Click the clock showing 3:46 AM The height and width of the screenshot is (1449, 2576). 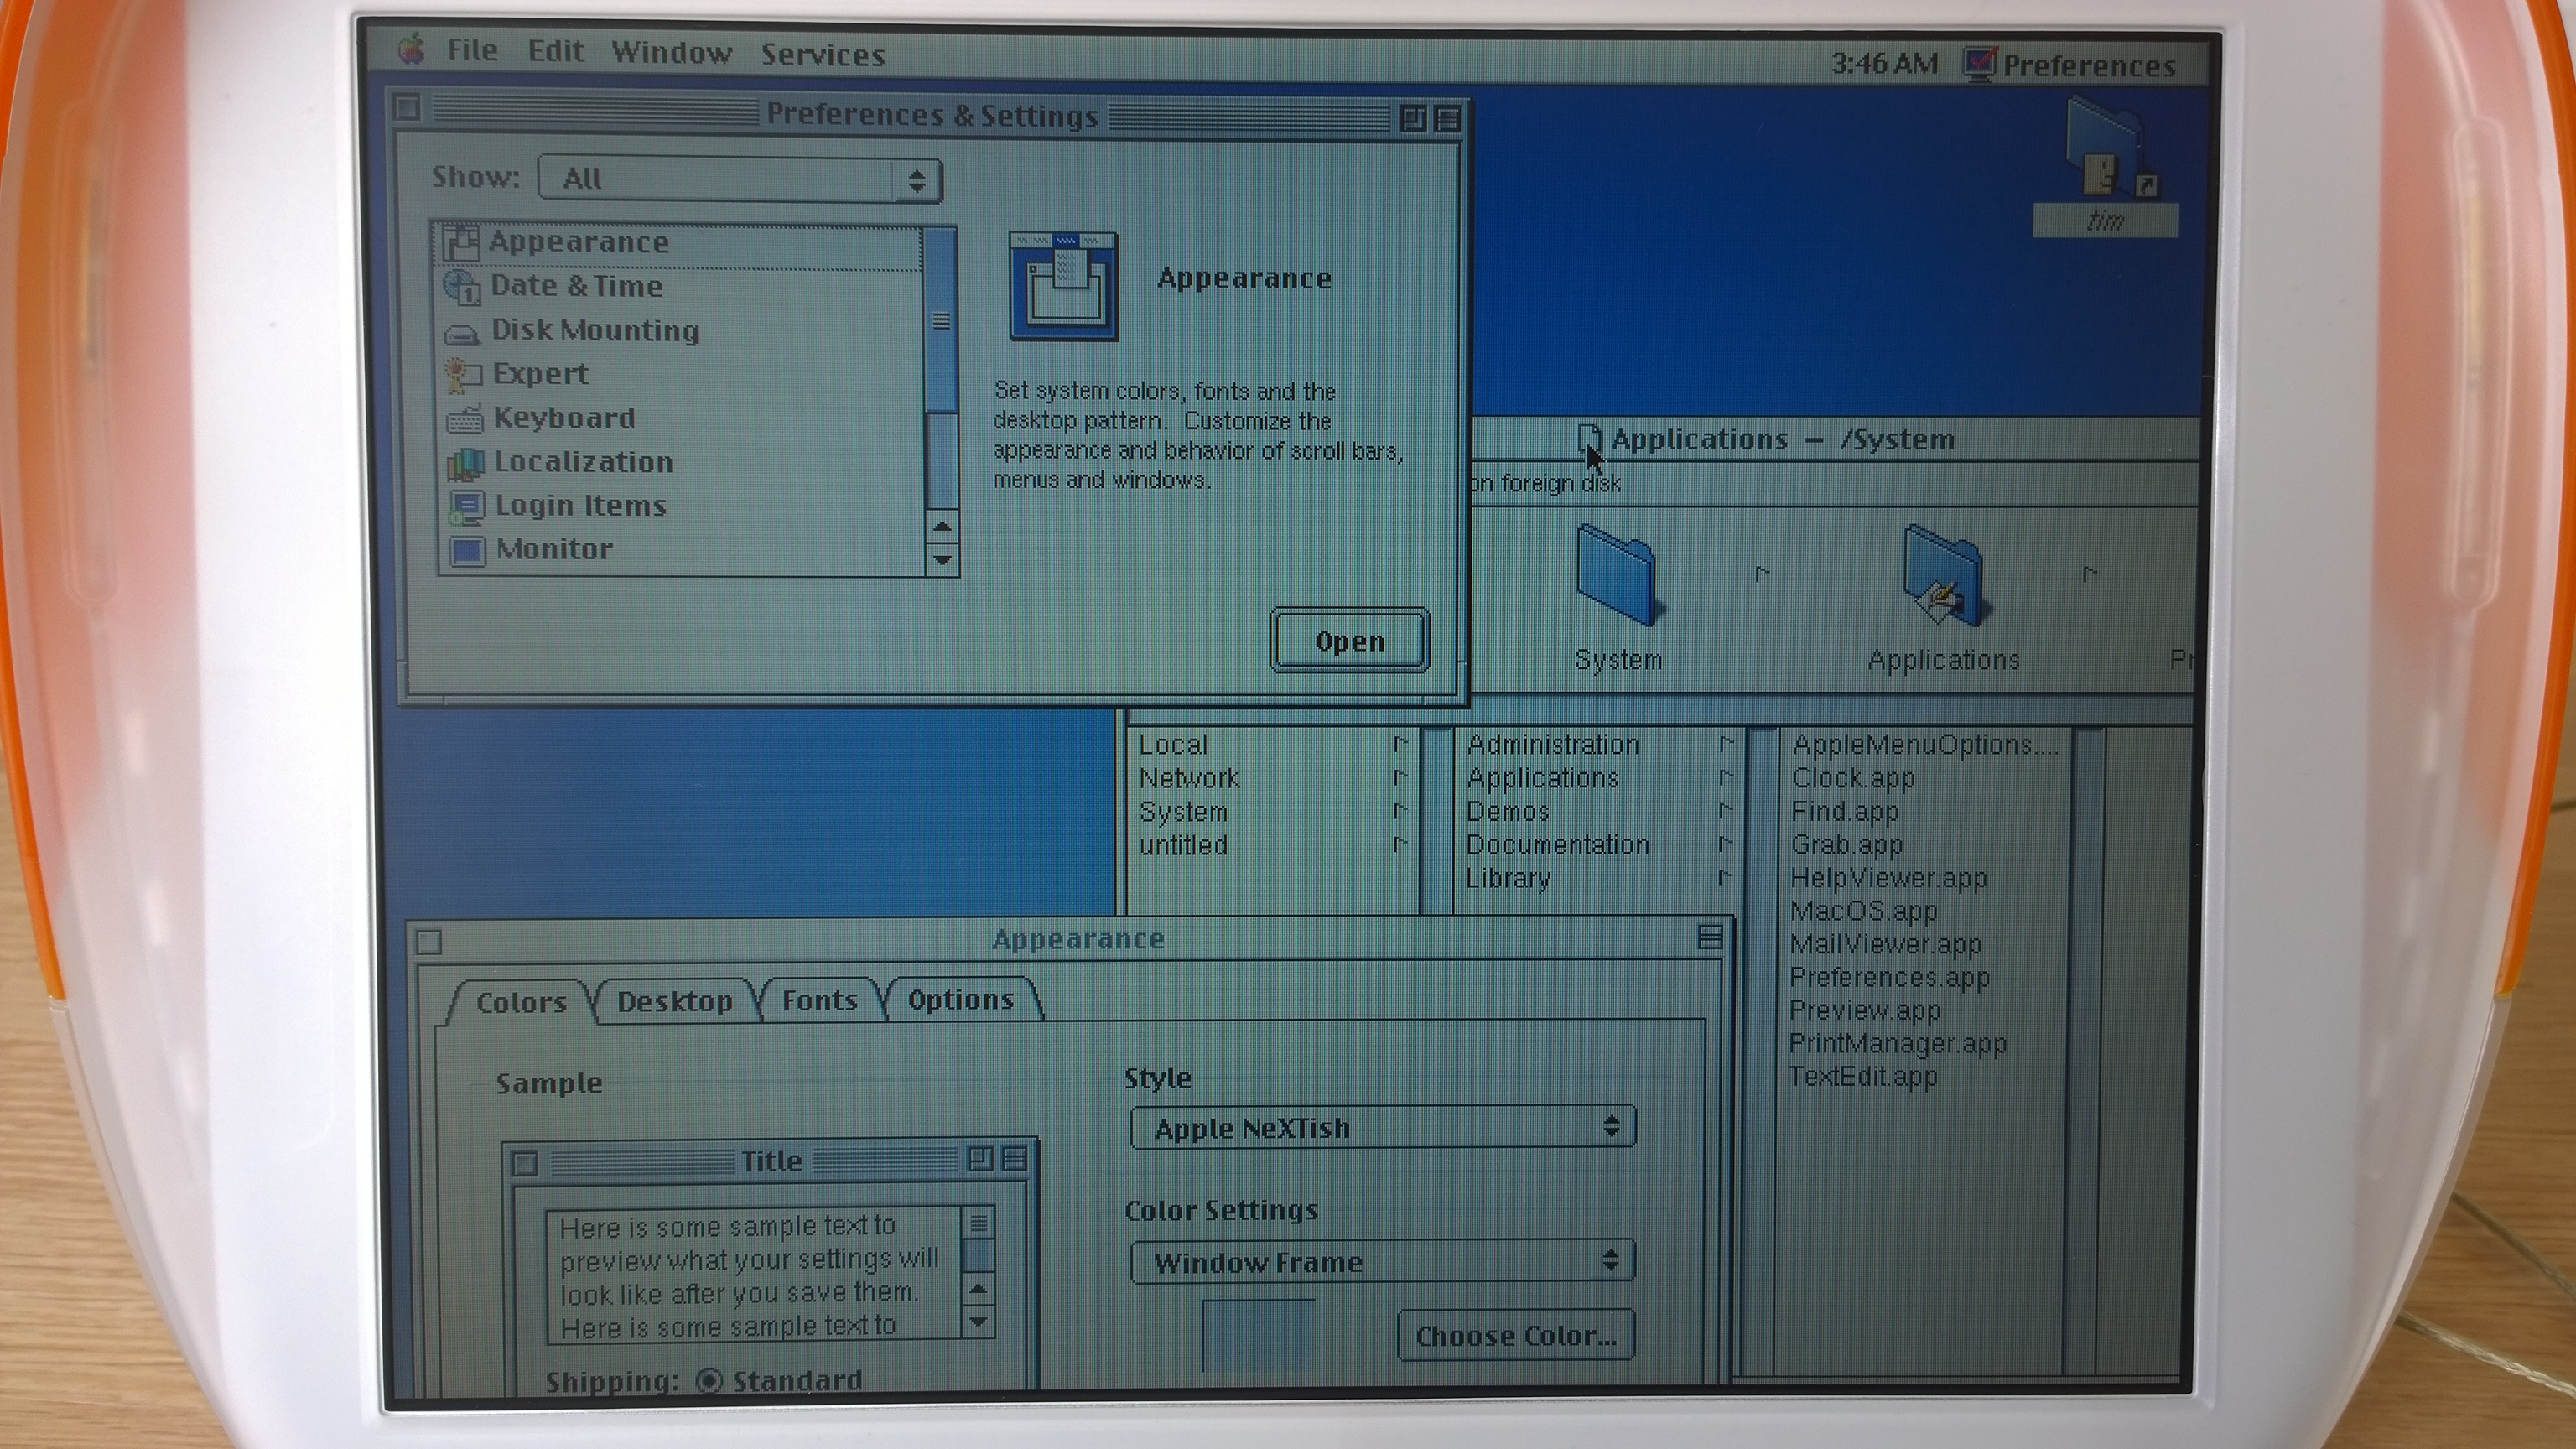pos(1883,64)
